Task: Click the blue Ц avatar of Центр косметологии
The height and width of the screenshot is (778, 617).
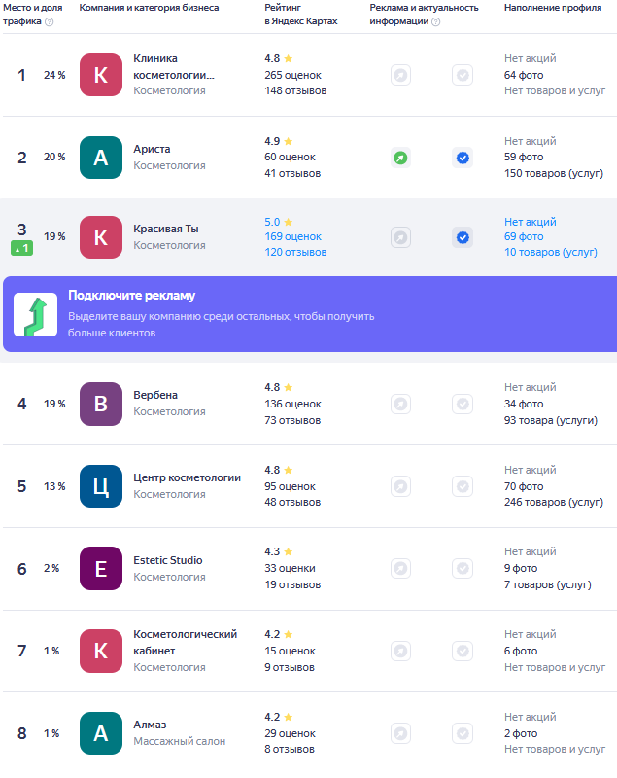Action: click(x=101, y=486)
